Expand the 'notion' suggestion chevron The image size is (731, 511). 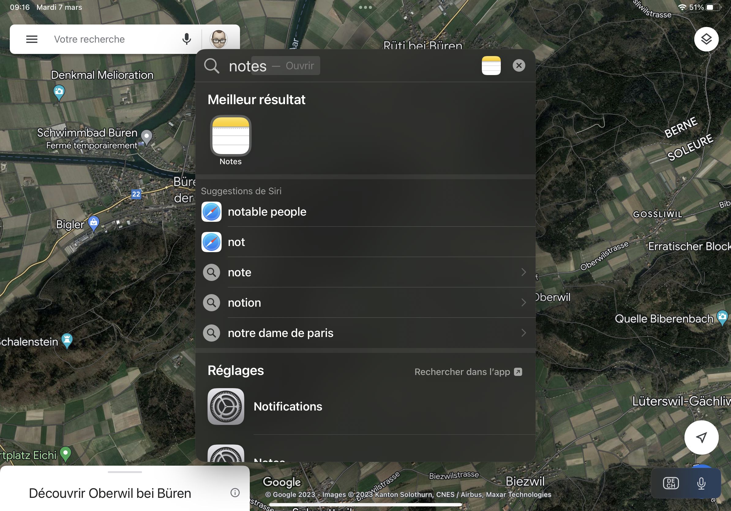(x=523, y=302)
